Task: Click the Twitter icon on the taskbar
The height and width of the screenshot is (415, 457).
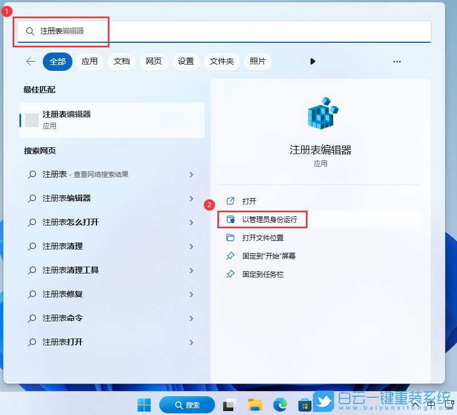Action: (323, 402)
